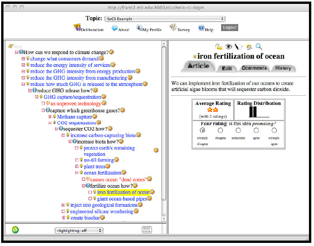Click the Logout button

(229, 28)
